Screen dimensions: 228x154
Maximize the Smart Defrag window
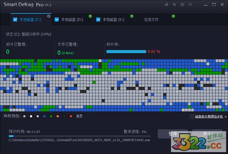(214, 5)
